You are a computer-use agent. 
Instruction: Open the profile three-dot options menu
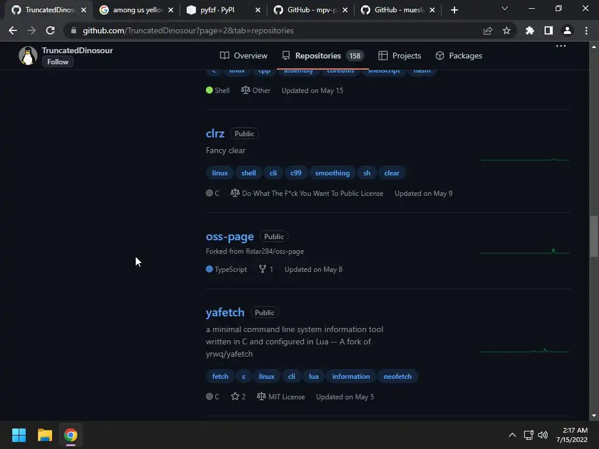pyautogui.click(x=561, y=46)
